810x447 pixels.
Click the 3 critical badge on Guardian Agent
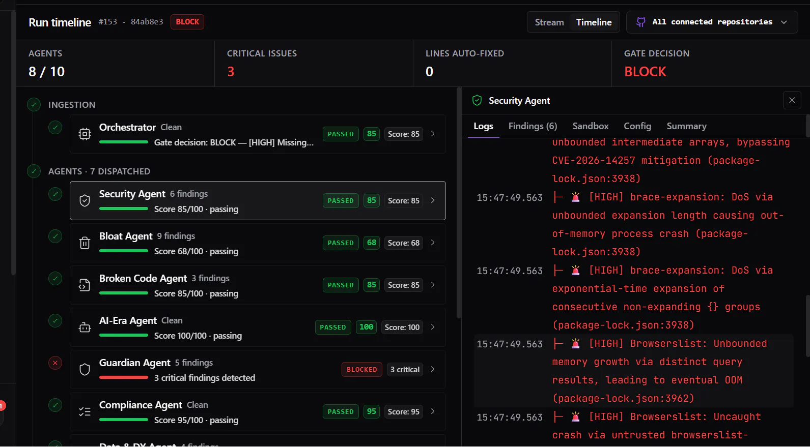click(x=405, y=369)
